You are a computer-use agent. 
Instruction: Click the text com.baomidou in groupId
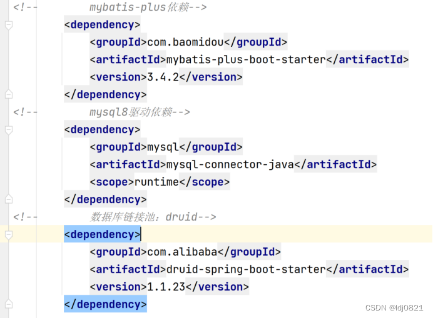click(x=185, y=42)
